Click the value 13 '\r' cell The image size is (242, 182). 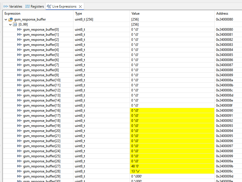point(172,171)
